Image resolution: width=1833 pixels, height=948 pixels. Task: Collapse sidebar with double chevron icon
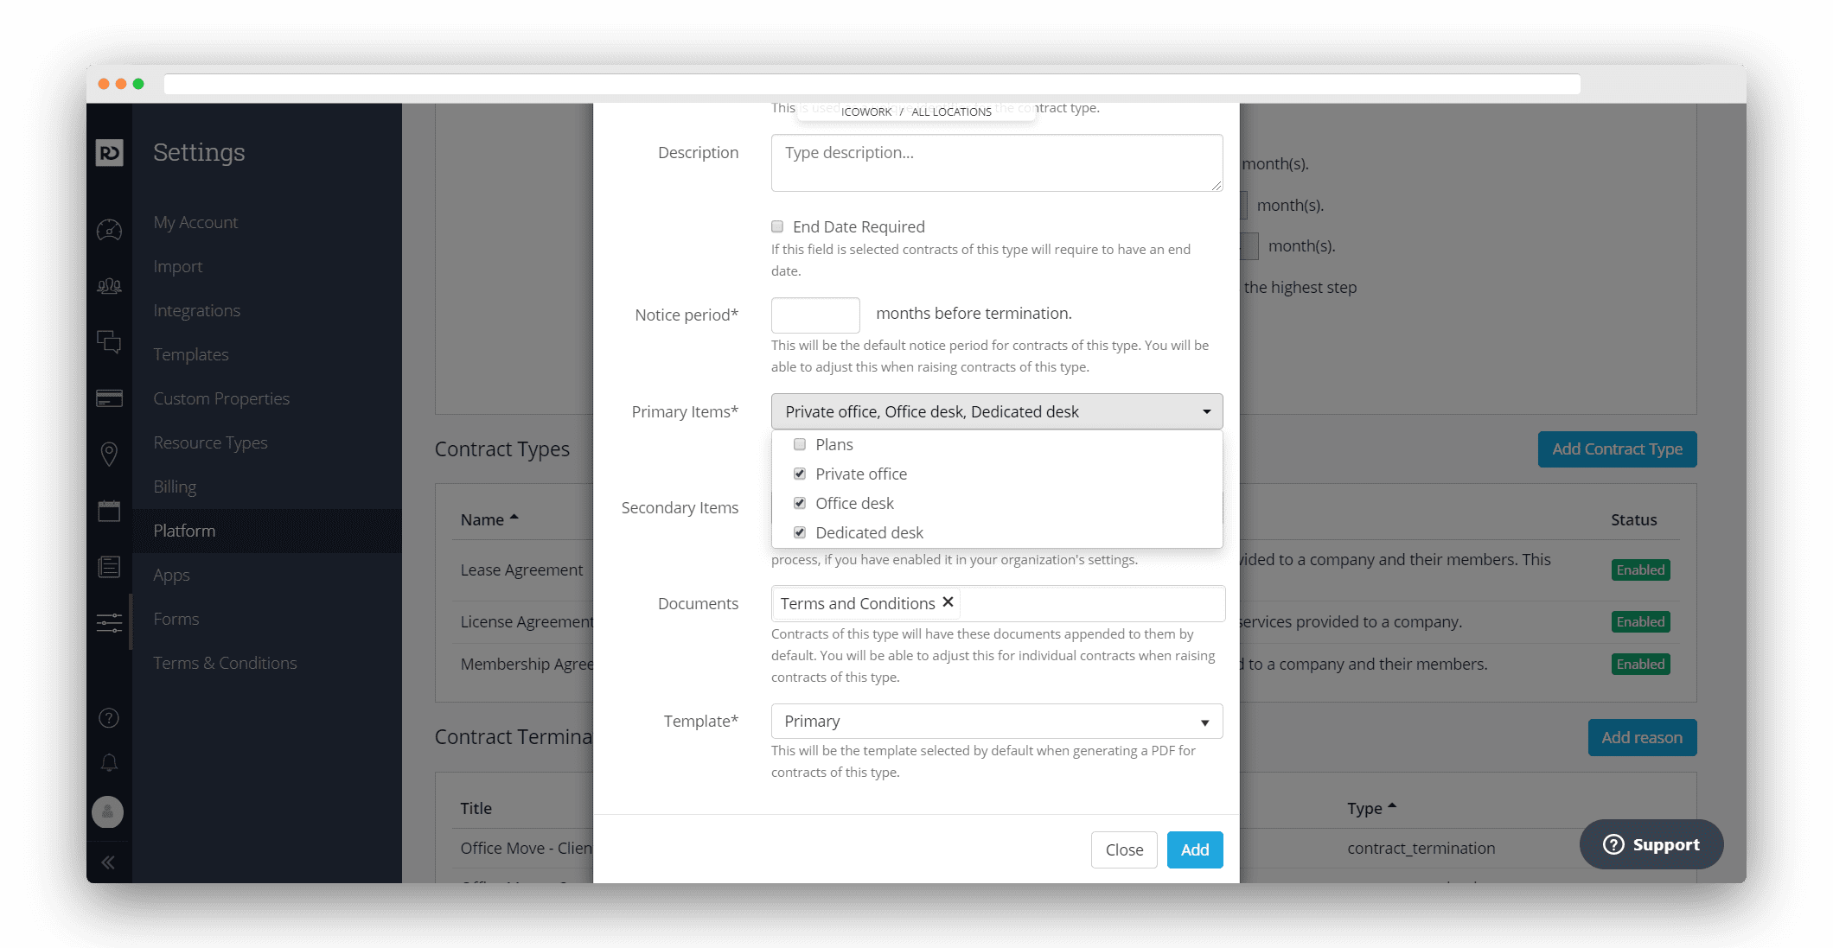pyautogui.click(x=108, y=862)
